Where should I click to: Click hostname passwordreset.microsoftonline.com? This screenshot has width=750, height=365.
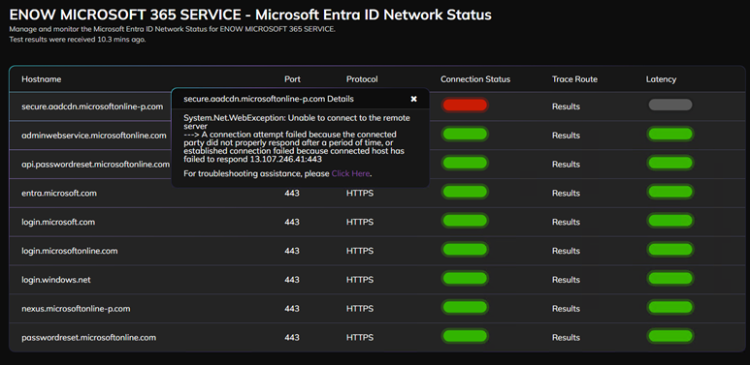(x=89, y=337)
